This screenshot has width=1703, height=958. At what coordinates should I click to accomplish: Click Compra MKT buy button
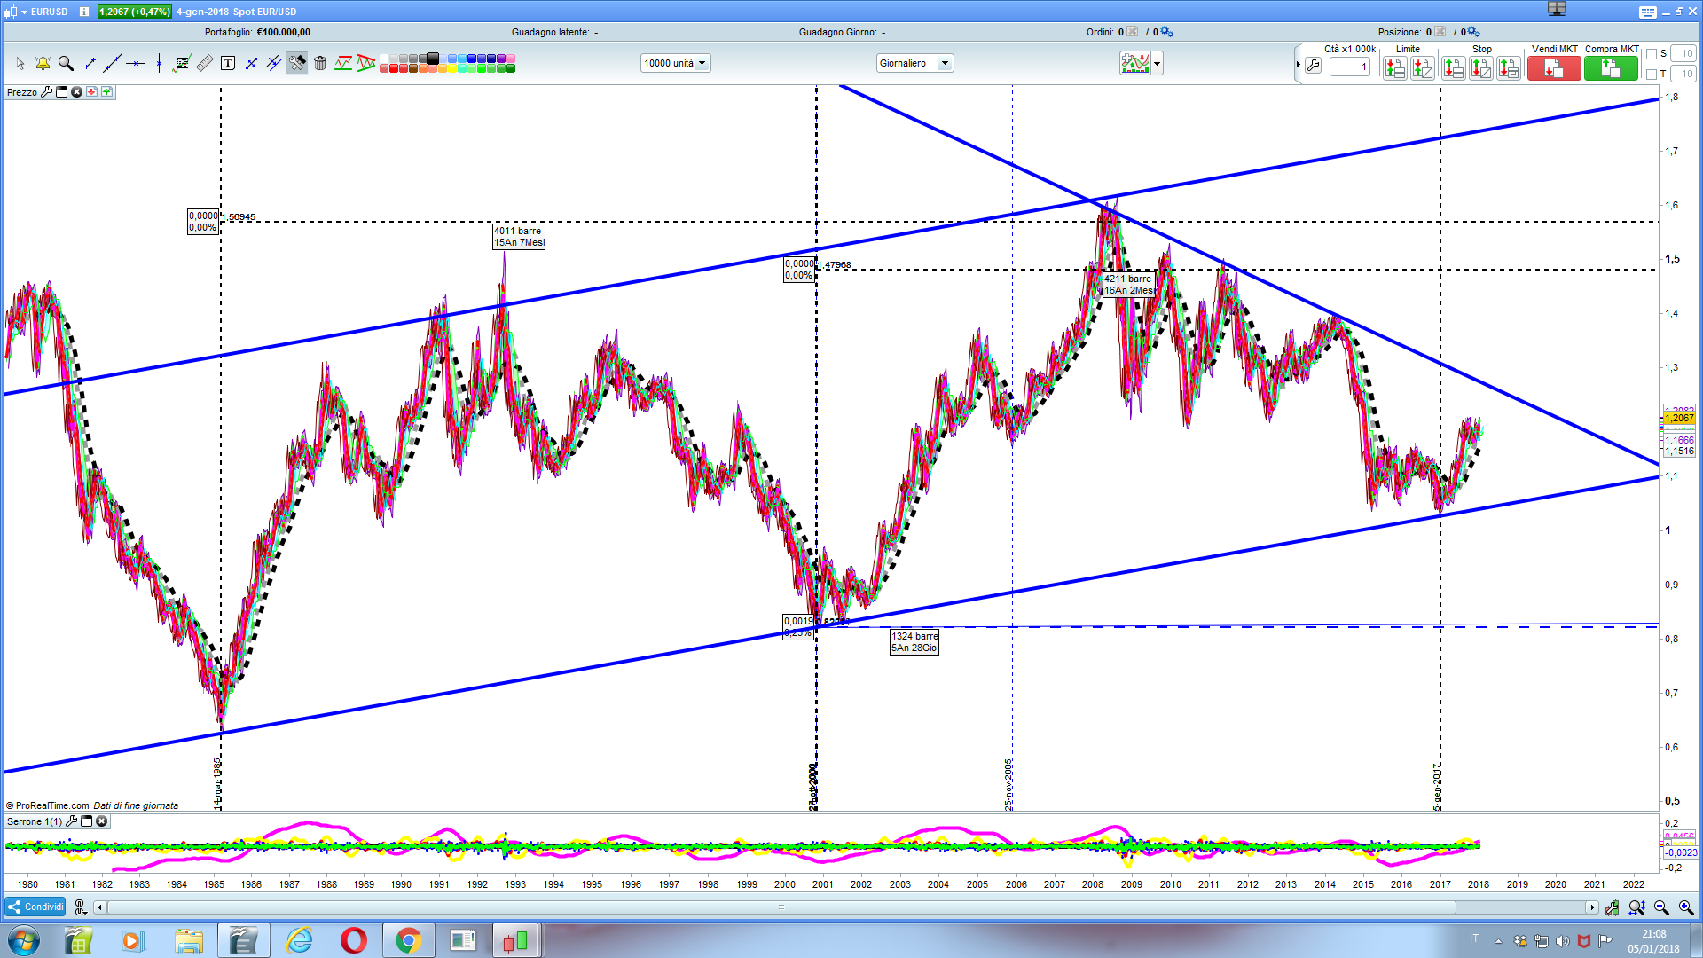tap(1611, 68)
